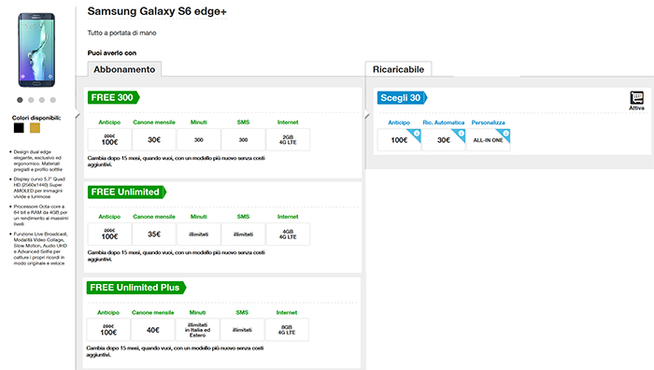Viewport: 654px width, 370px height.
Task: Choose the black color swatch
Action: (x=19, y=128)
